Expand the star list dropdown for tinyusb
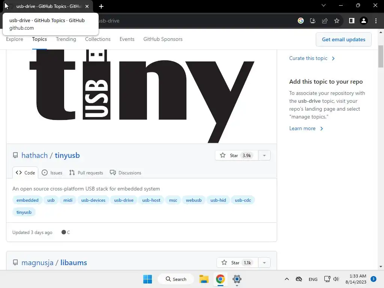 tap(264, 156)
